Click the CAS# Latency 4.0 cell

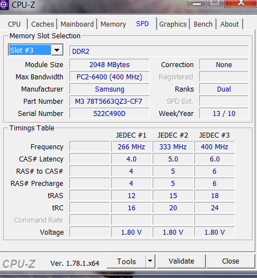pos(132,159)
